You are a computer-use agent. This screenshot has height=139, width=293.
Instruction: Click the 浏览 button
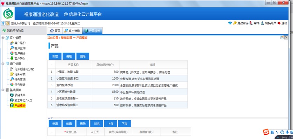click(97, 124)
